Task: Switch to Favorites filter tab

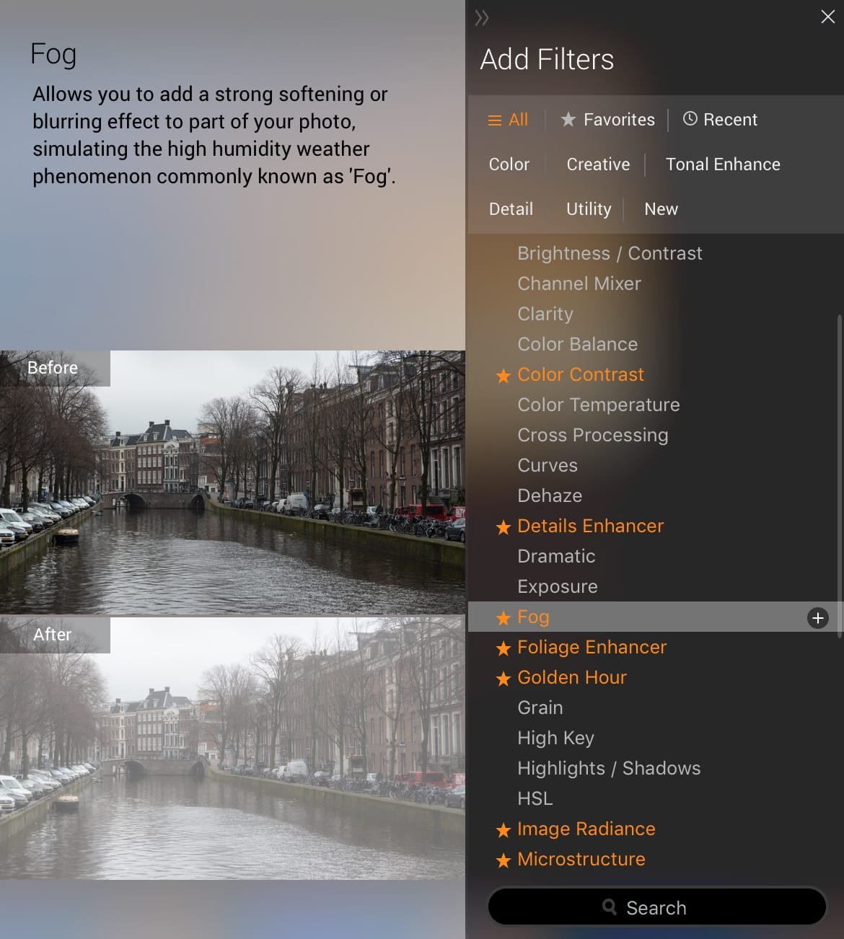Action: coord(608,120)
